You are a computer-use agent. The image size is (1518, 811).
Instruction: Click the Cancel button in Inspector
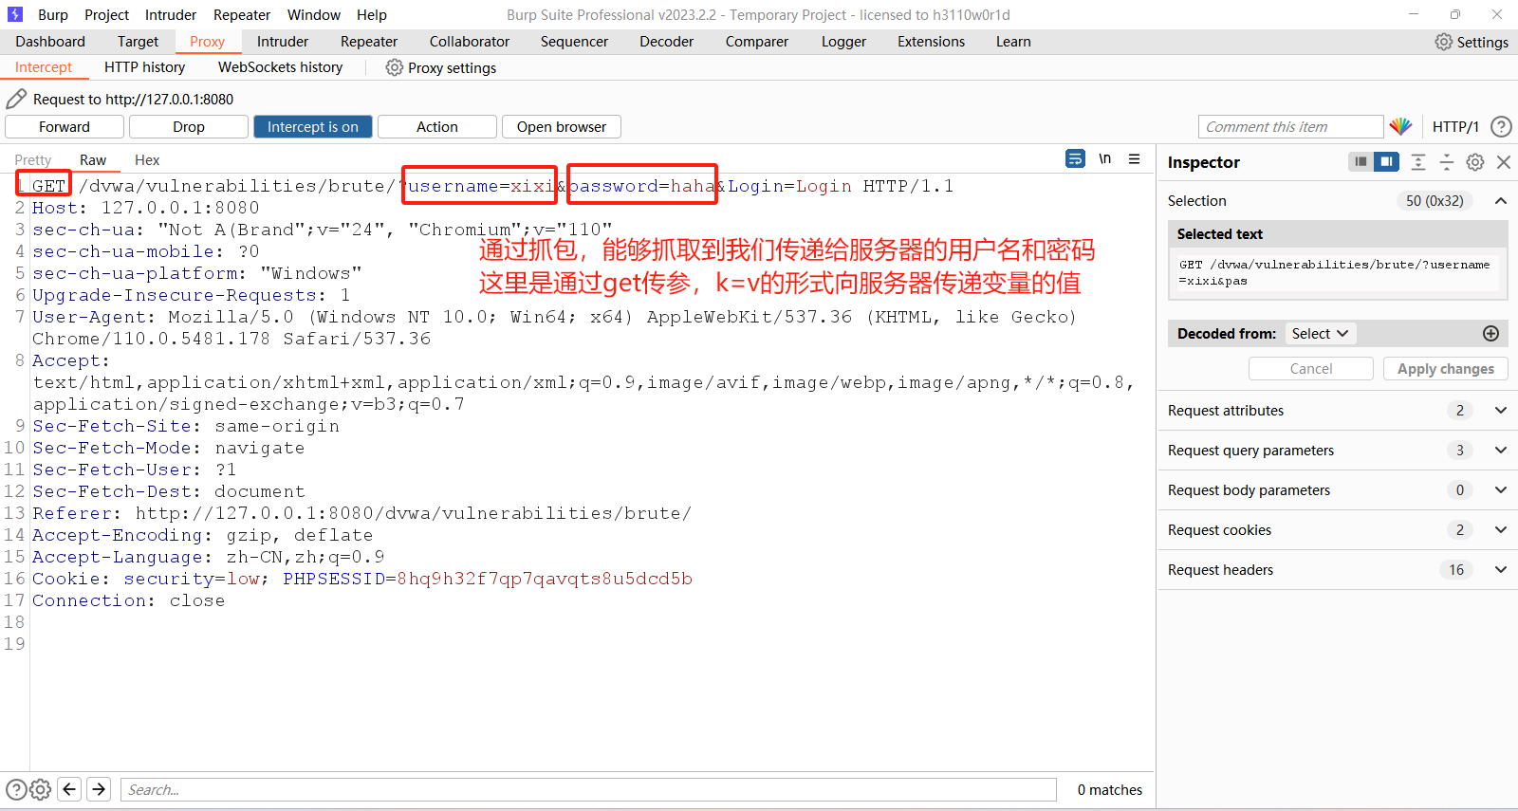(x=1311, y=369)
